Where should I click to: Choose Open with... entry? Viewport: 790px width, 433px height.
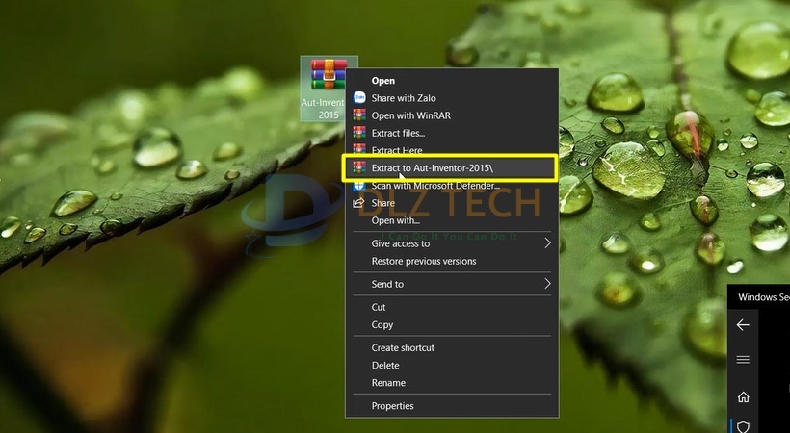[452, 220]
